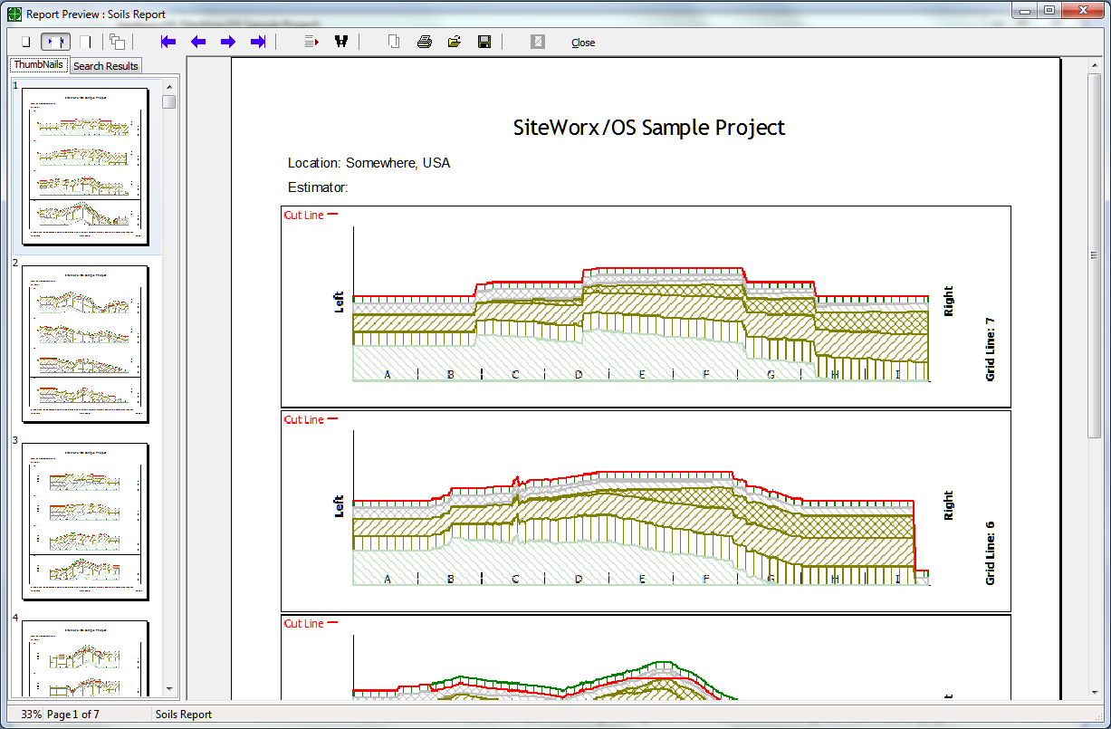Go to the previous page arrow
Screen dimensions: 1111x729
(x=197, y=42)
